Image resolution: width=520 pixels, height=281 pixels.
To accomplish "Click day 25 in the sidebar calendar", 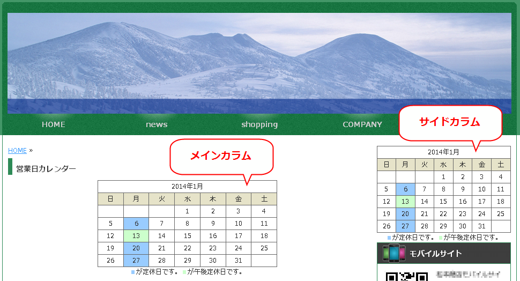I will click(501, 213).
